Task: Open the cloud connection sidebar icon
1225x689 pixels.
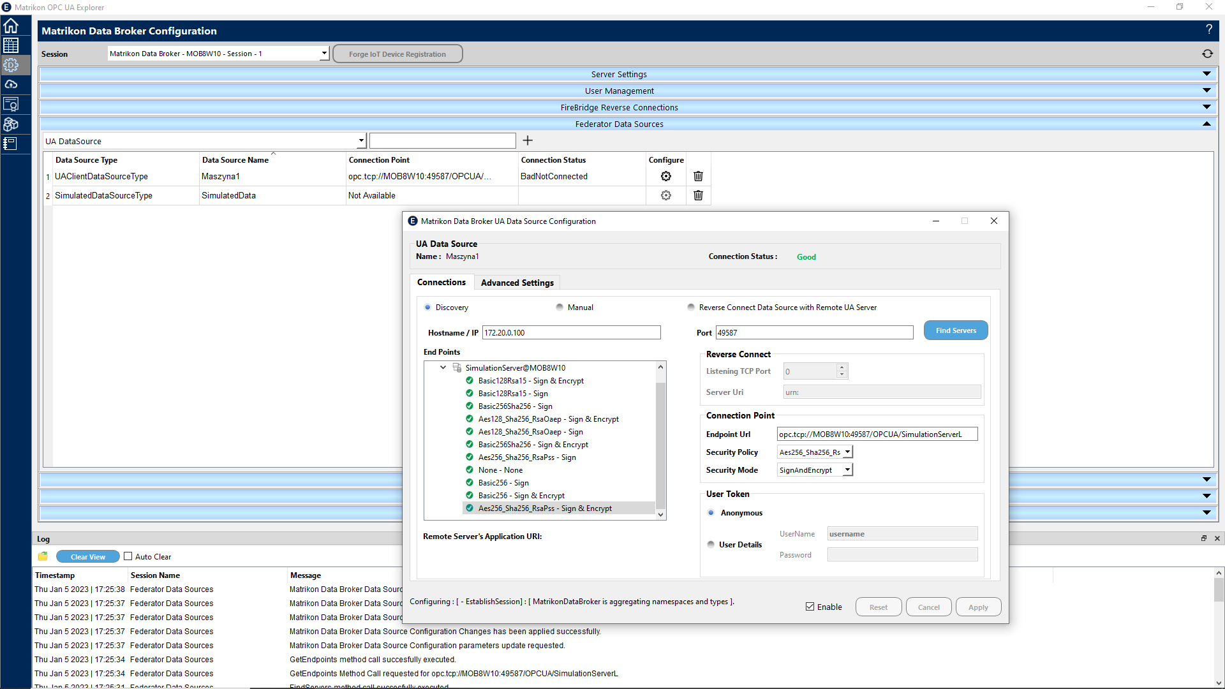Action: click(11, 84)
